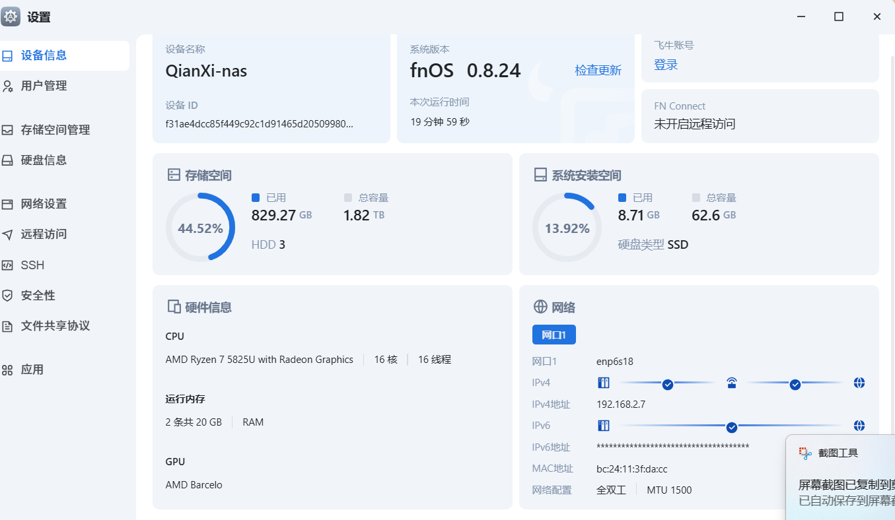This screenshot has width=895, height=520.
Task: Click first IPv4 connection checkmark
Action: 668,384
